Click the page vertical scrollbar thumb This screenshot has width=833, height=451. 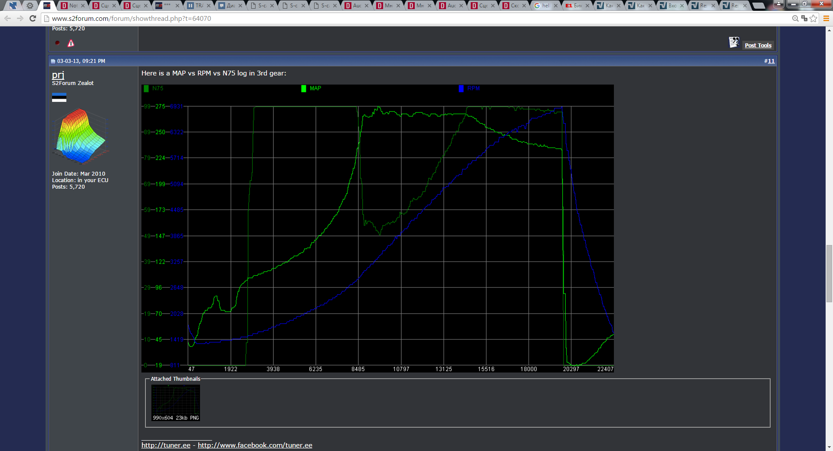(x=829, y=273)
